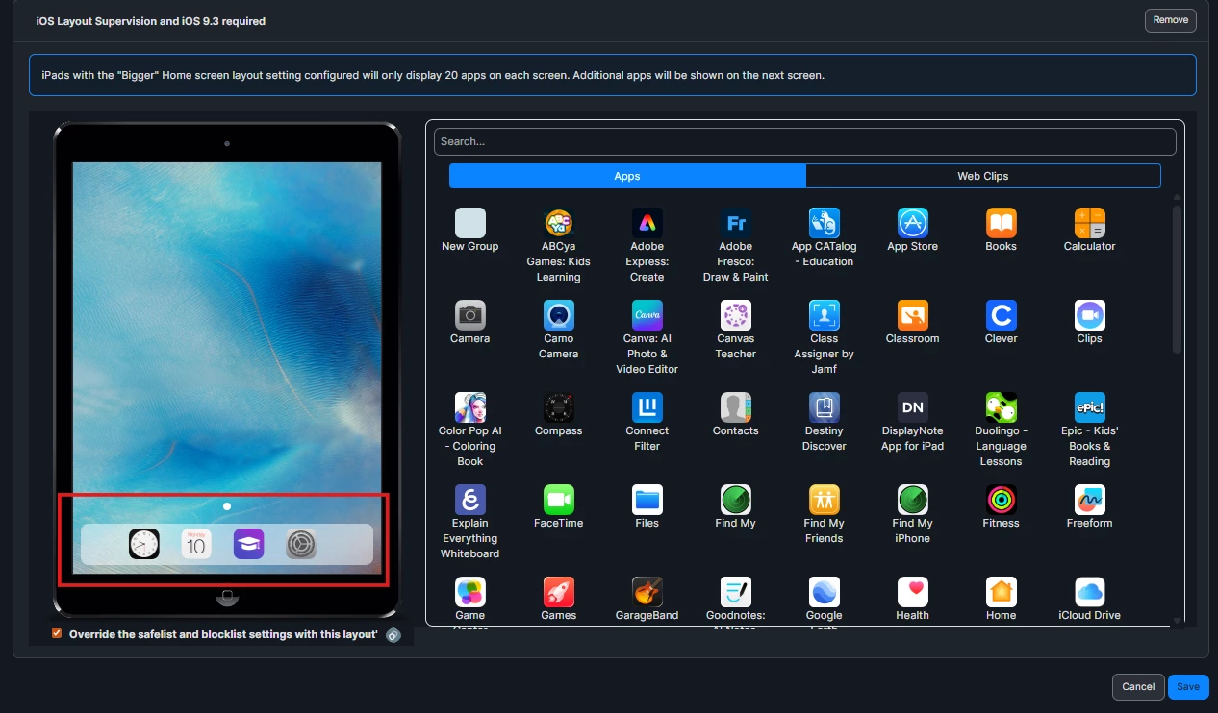The height and width of the screenshot is (713, 1218).
Task: Select Color Pop AI Coloring Book icon
Action: click(x=469, y=407)
